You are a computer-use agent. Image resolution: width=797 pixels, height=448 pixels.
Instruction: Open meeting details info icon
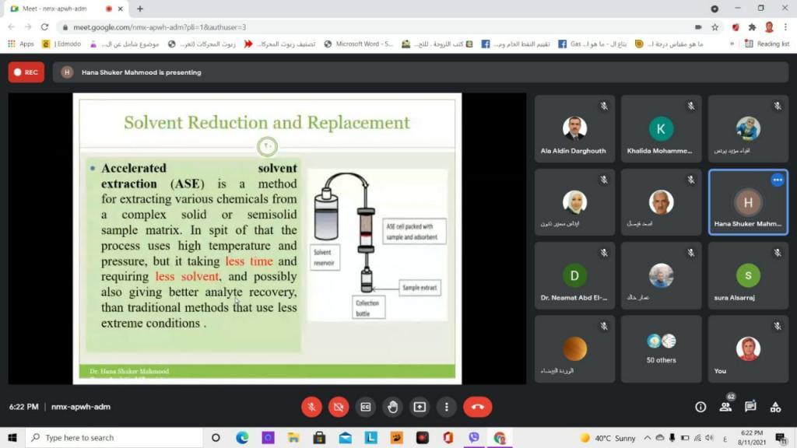(x=700, y=407)
